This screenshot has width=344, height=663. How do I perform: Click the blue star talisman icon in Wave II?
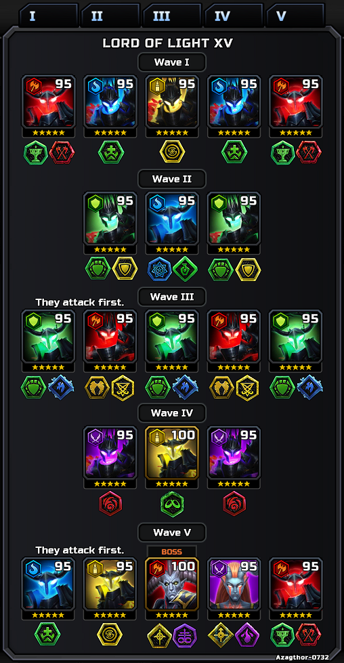(x=159, y=270)
